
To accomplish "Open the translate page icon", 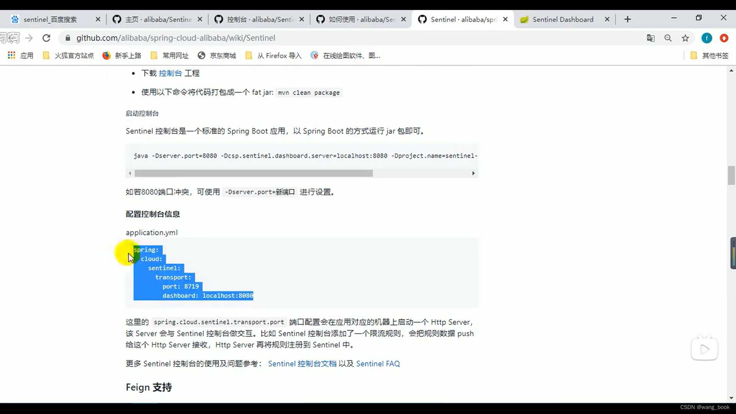I will point(651,38).
